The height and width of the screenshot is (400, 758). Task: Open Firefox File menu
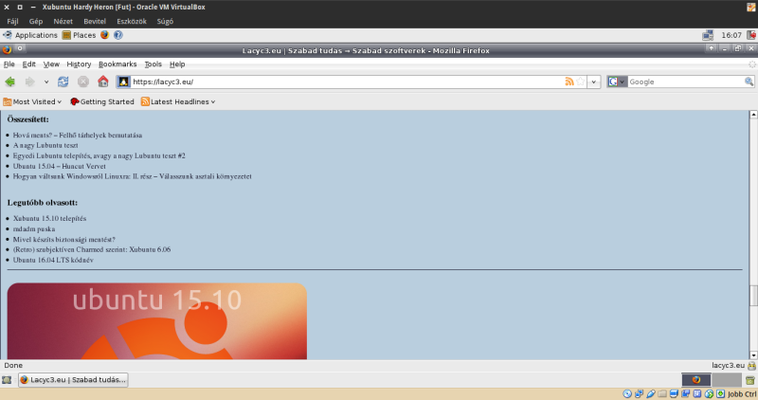pyautogui.click(x=9, y=64)
